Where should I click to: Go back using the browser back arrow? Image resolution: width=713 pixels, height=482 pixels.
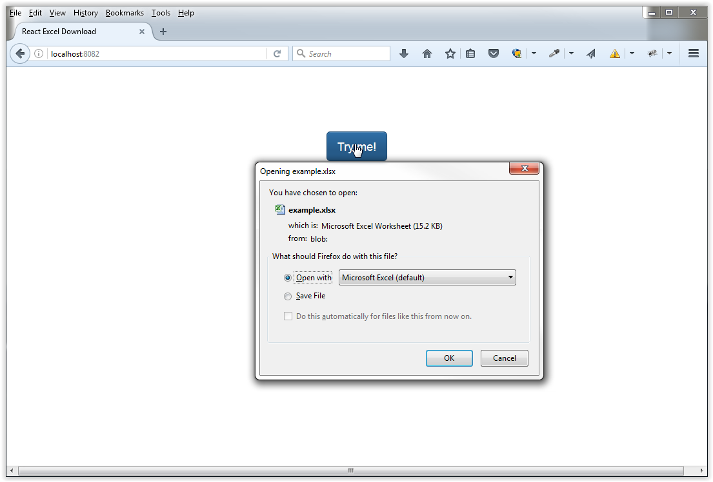19,53
